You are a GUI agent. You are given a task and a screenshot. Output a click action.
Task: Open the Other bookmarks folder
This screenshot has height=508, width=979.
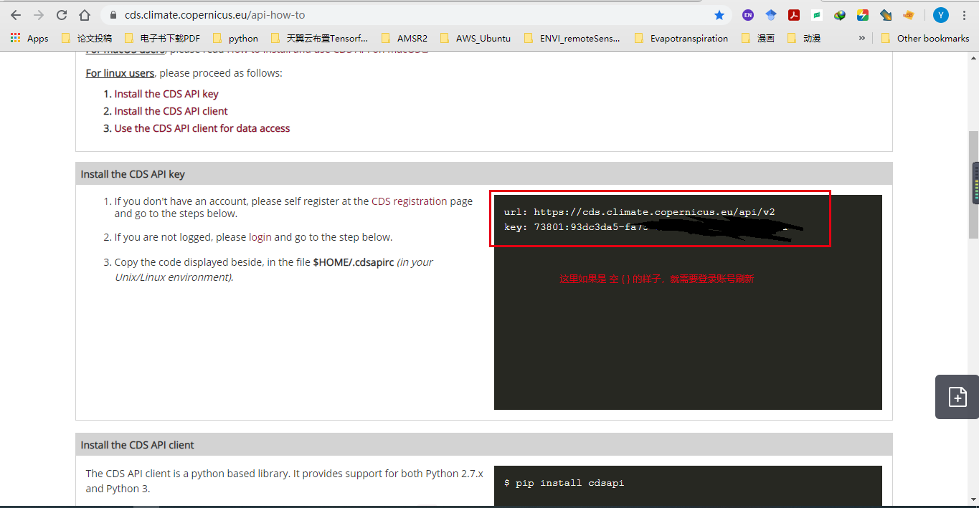click(924, 38)
